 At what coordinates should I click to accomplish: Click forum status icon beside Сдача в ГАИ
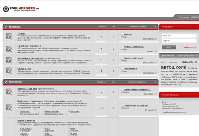pos(9,71)
